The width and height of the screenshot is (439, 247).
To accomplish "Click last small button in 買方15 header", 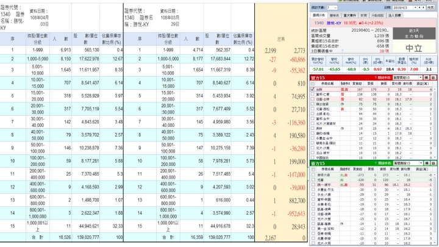I will [x=433, y=77].
